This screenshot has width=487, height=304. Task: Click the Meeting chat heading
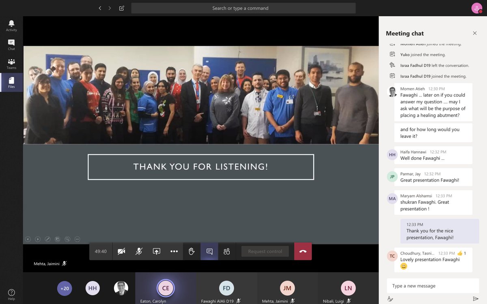pos(405,33)
